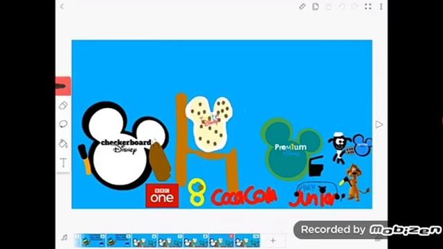Select the frame thumbnail with red number badge

pyautogui.click(x=221, y=241)
